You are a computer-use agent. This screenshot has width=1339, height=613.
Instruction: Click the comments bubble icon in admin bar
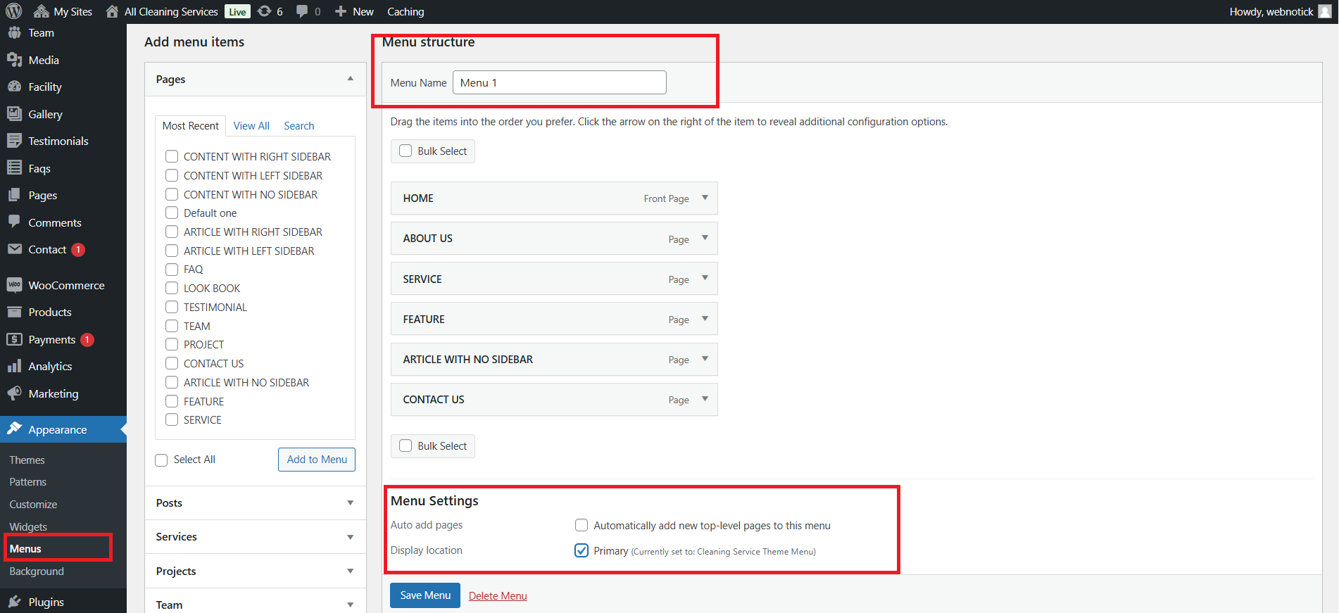pos(303,11)
